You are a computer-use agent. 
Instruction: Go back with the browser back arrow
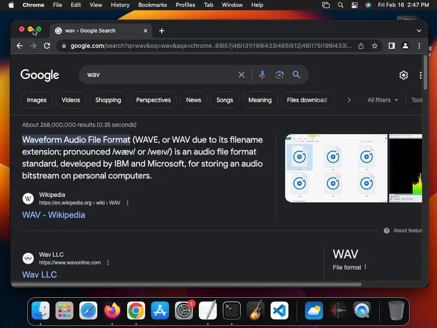coord(20,46)
